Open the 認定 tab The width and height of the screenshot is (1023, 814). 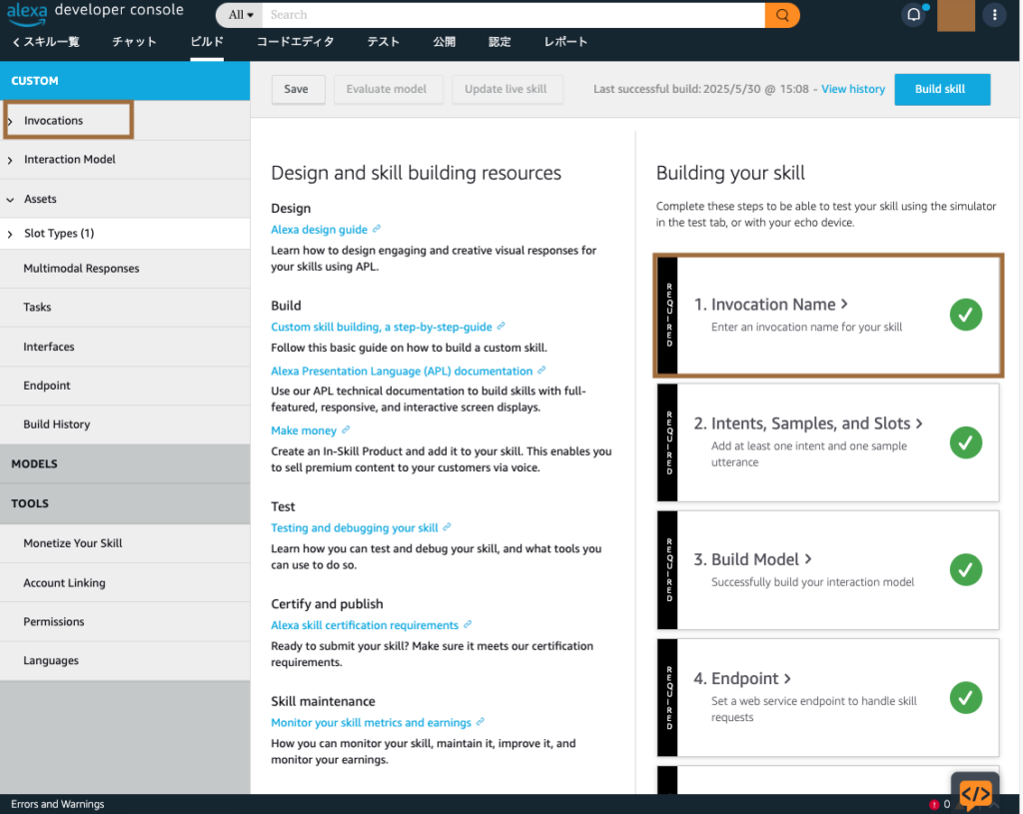point(500,42)
